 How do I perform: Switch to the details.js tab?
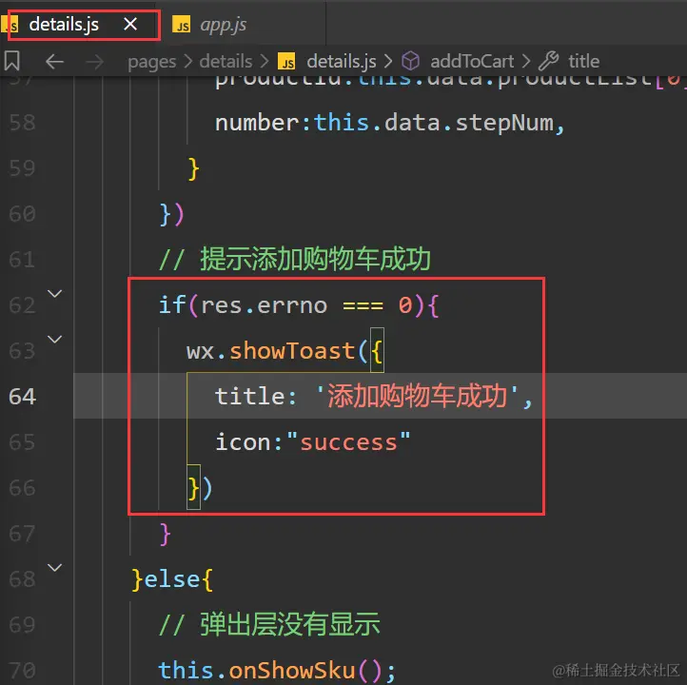64,25
